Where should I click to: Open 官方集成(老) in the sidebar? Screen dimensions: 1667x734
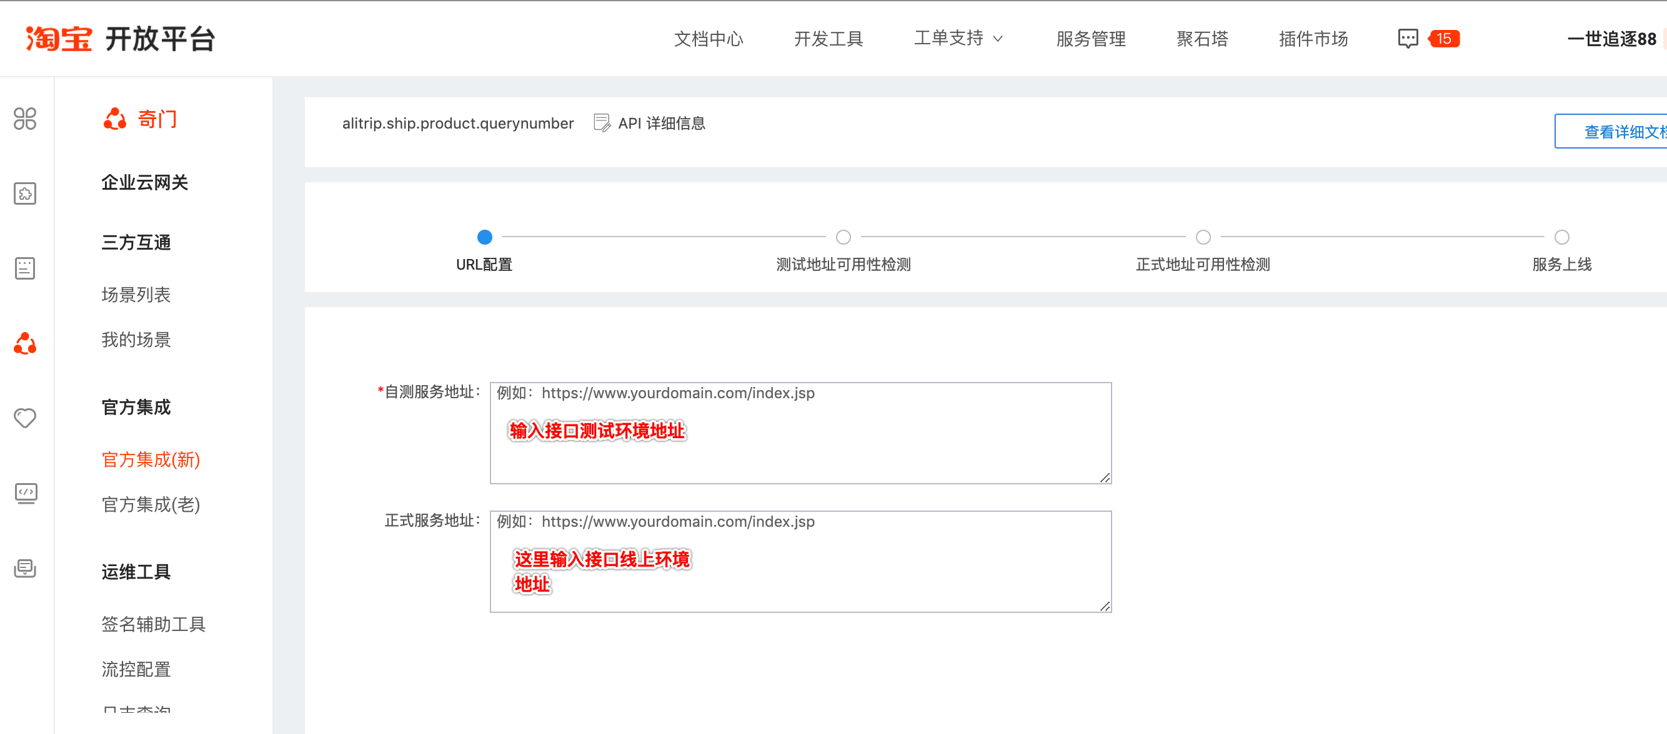pyautogui.click(x=151, y=504)
